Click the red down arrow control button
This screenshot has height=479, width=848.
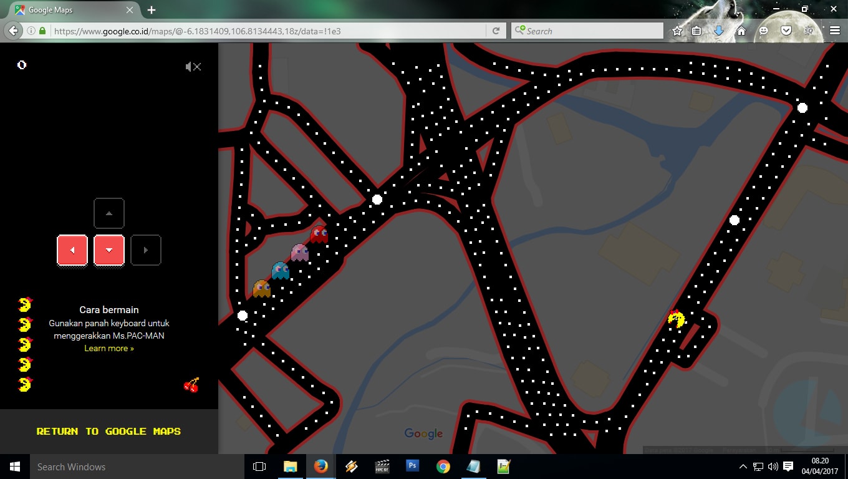109,250
